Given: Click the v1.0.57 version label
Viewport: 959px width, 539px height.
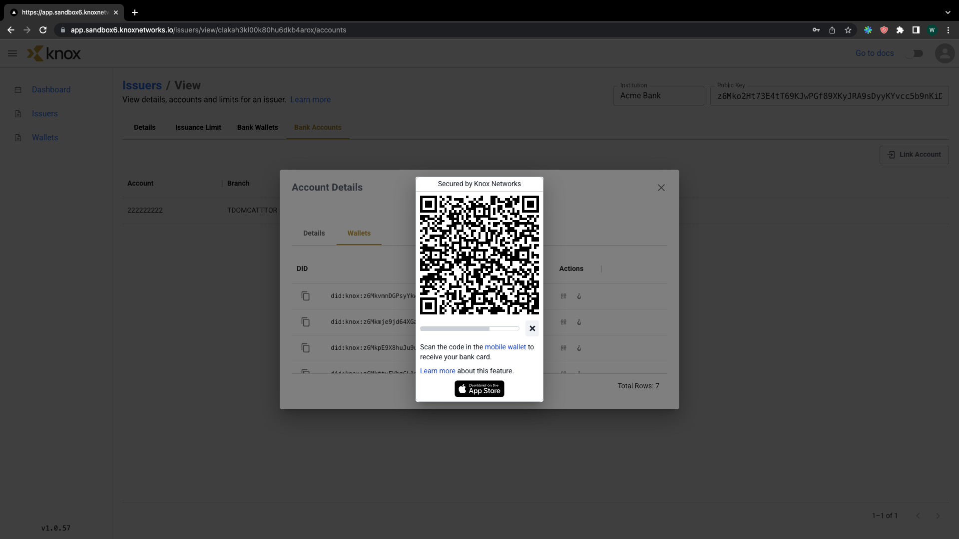Looking at the screenshot, I should point(56,528).
